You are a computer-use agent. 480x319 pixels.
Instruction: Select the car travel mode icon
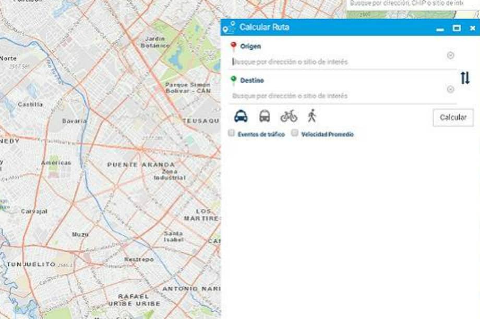pos(241,116)
